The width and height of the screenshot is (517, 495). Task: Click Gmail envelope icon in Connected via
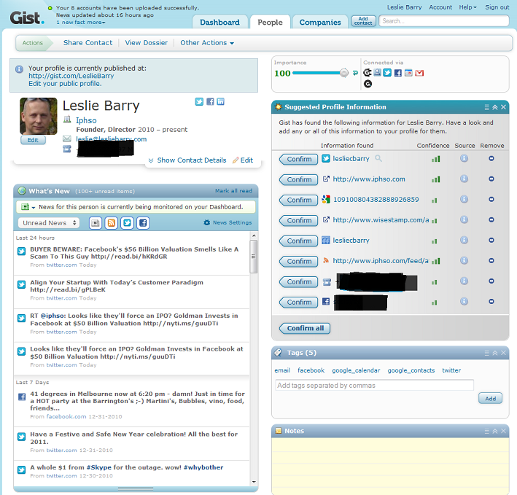pos(419,73)
